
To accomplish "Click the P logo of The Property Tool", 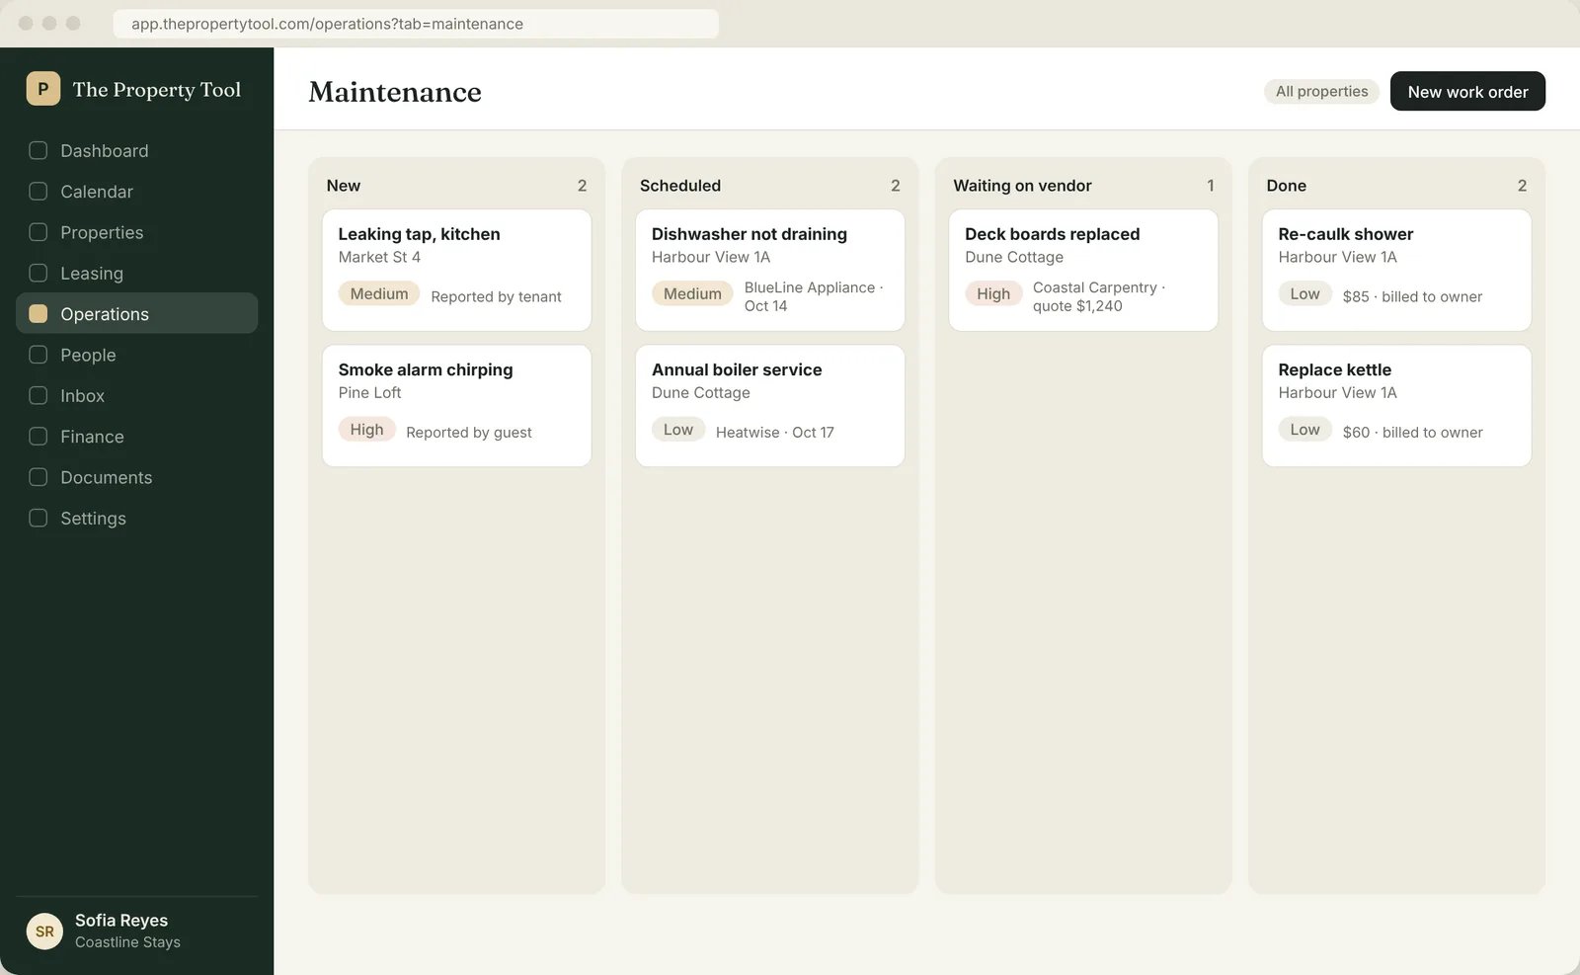I will (43, 89).
